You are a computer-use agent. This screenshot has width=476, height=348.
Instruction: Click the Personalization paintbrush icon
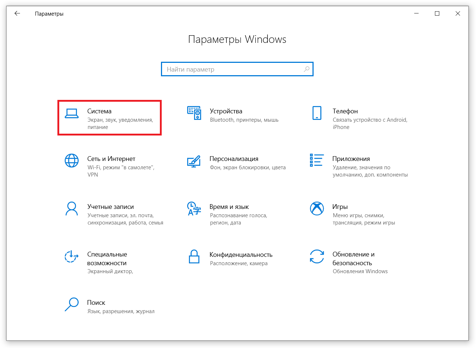click(x=194, y=161)
